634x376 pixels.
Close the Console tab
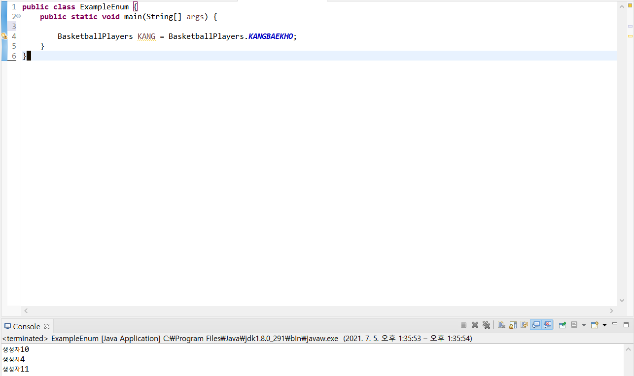[47, 326]
